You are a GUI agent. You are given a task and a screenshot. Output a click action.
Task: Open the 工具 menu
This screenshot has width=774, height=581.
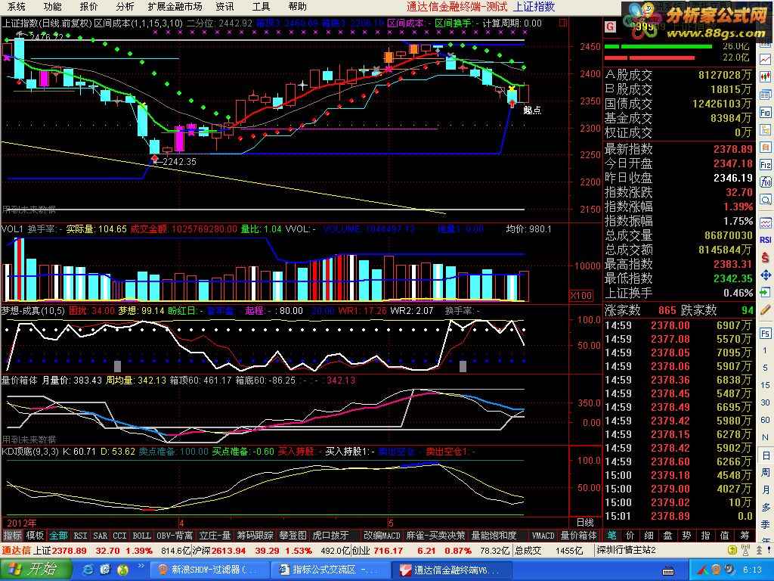261,6
